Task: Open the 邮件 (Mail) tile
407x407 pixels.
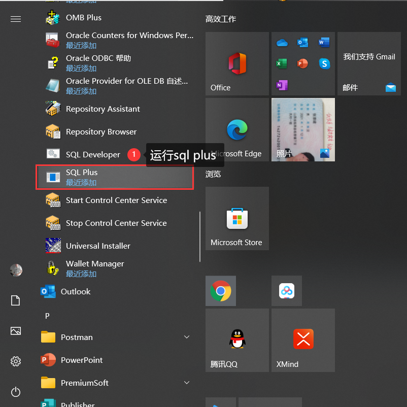Action: (x=369, y=63)
